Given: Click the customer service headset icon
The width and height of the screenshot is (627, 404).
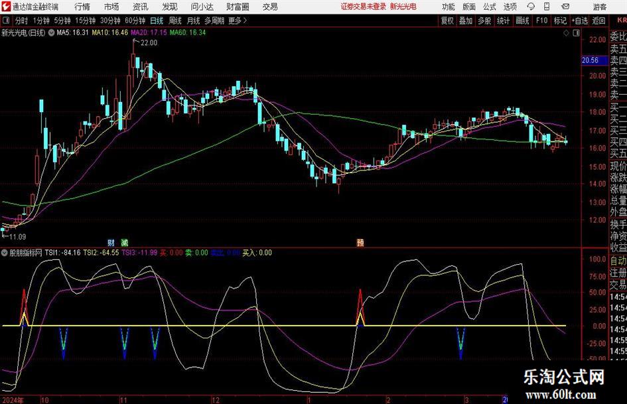Looking at the screenshot, I should tap(531, 7).
